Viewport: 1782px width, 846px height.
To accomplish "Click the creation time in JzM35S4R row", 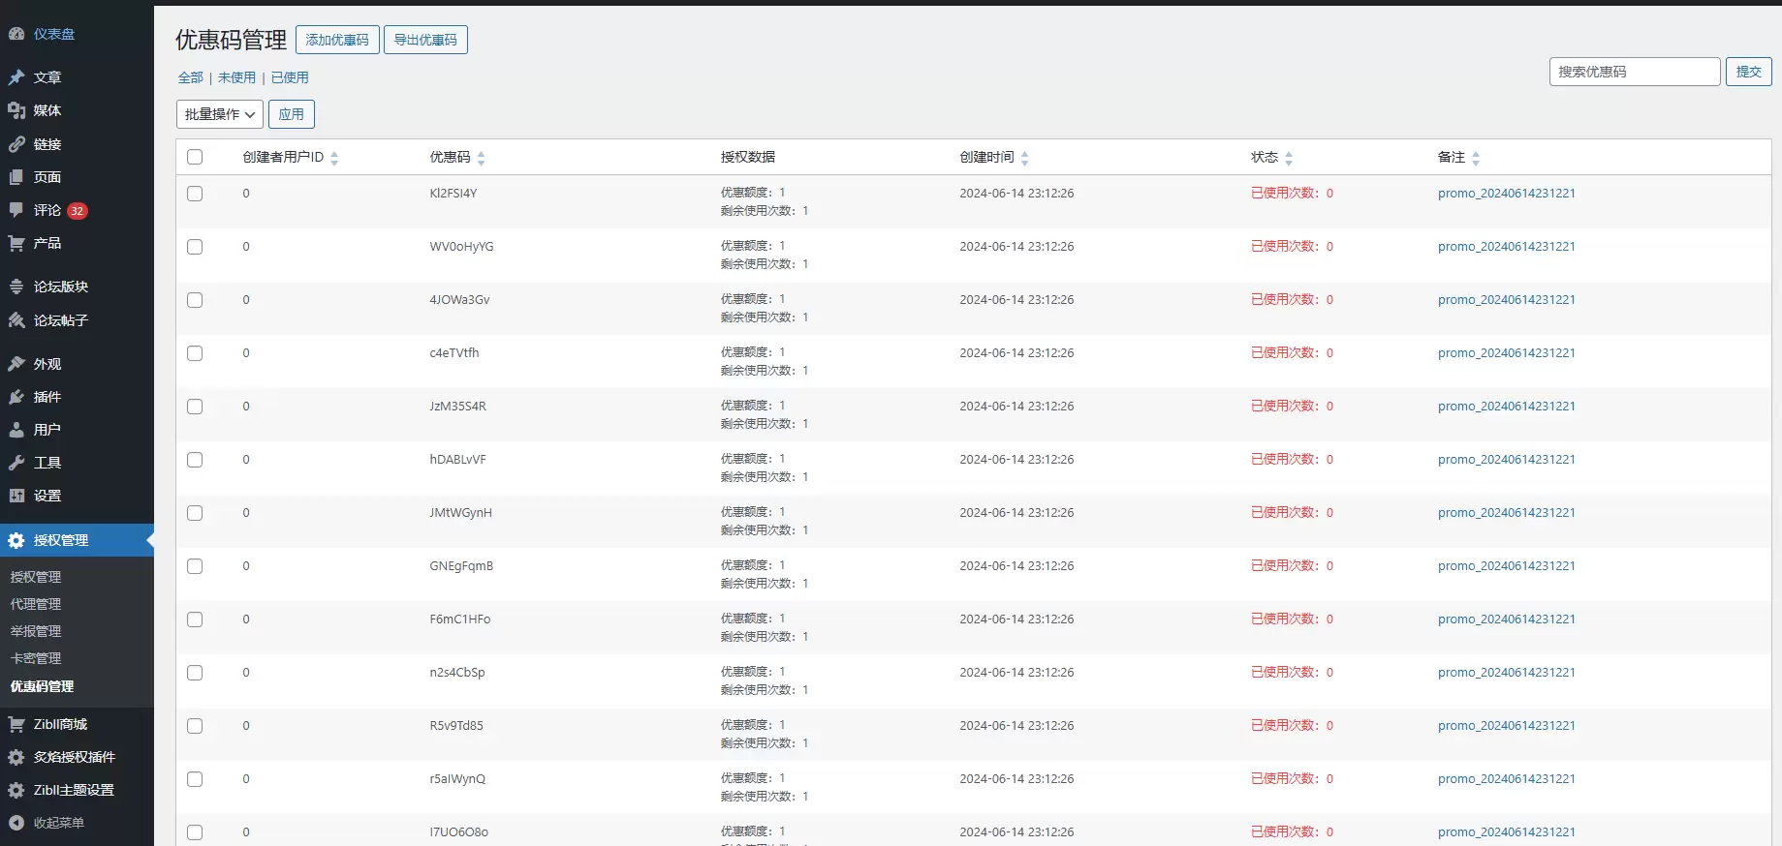I will click(x=1016, y=407).
